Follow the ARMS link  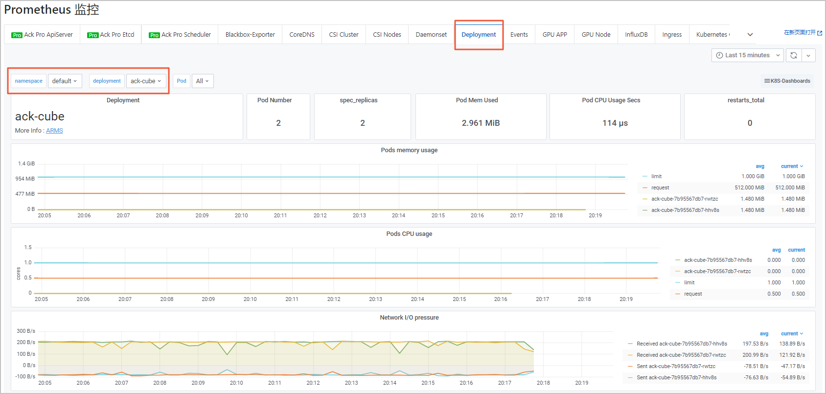point(54,131)
